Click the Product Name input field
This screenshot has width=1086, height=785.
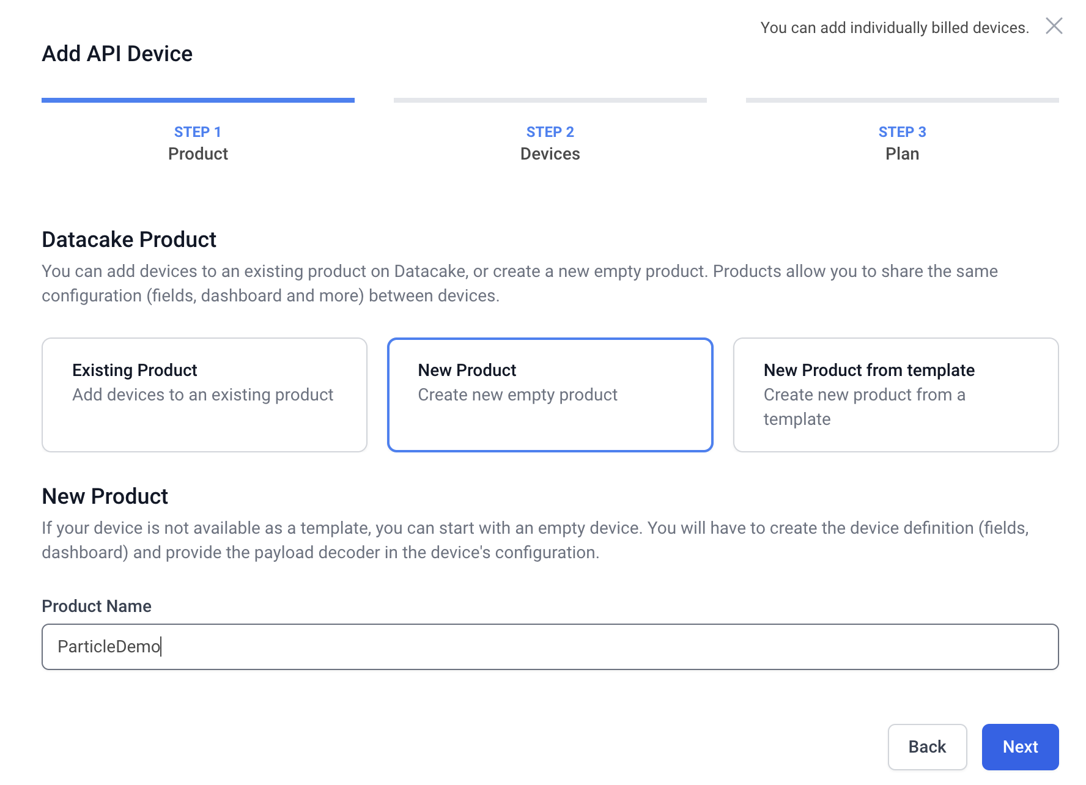550,647
